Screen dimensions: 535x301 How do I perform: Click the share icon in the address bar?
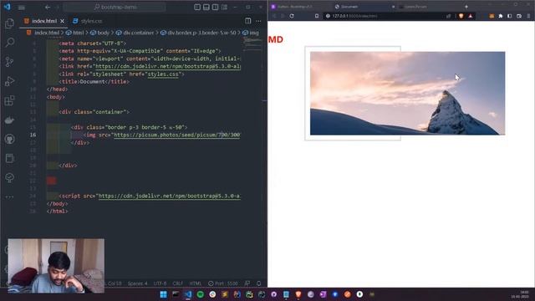448,16
